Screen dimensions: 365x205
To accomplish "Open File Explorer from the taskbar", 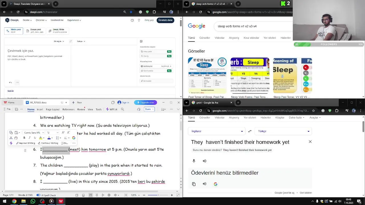I will (23, 201).
